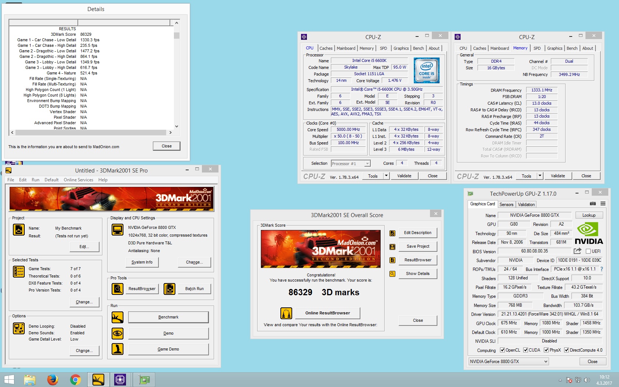Click the Demo eye icon
This screenshot has height=387, width=619.
coord(118,333)
